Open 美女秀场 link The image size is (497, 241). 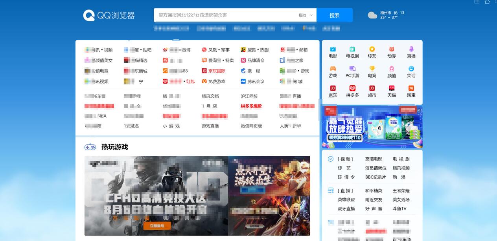(x=401, y=199)
